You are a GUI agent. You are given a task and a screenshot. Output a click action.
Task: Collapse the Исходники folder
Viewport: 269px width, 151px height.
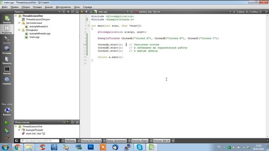(x=19, y=30)
